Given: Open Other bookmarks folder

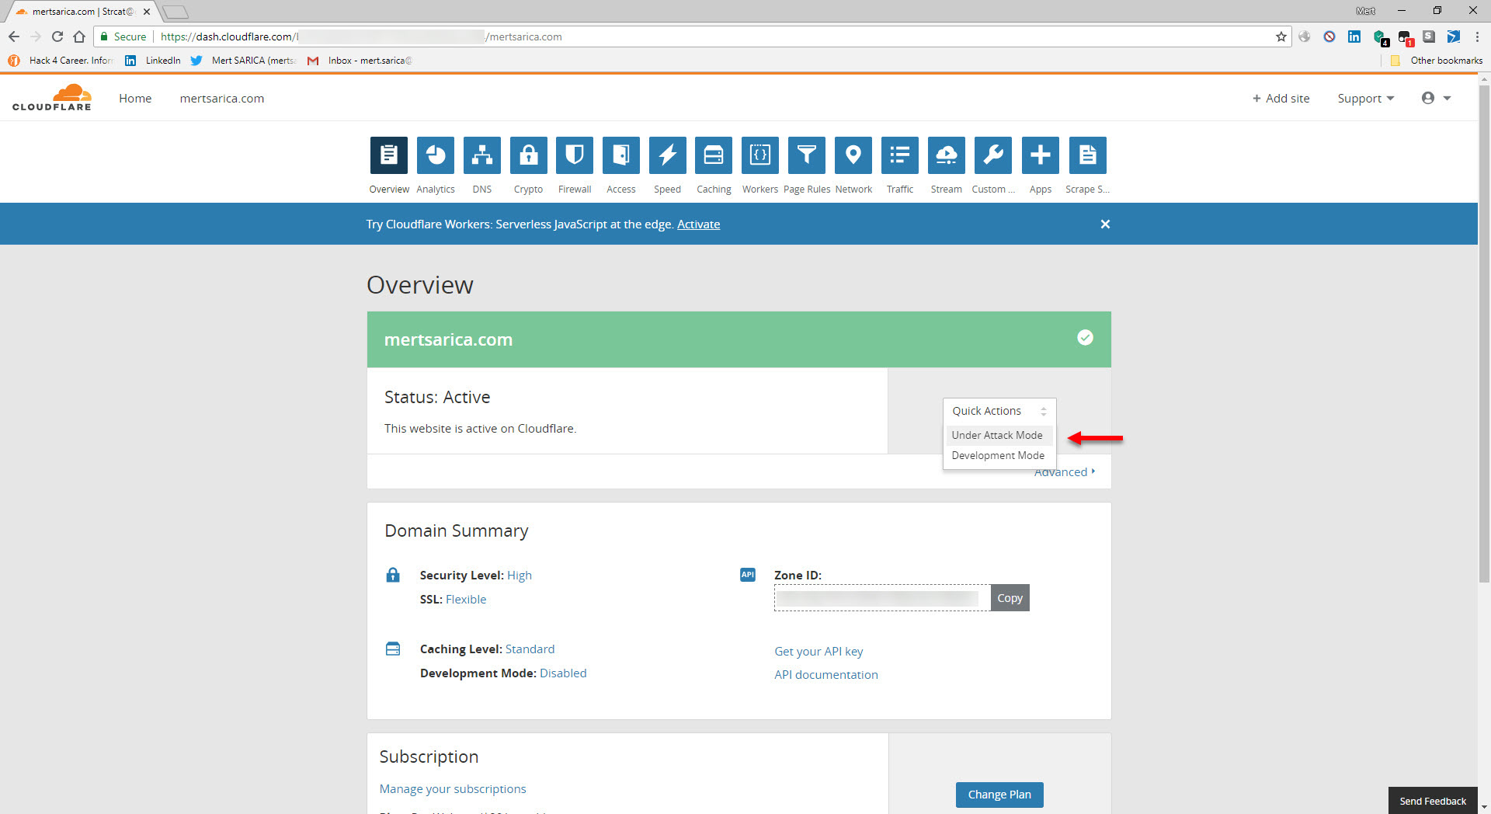Looking at the screenshot, I should click(x=1437, y=61).
